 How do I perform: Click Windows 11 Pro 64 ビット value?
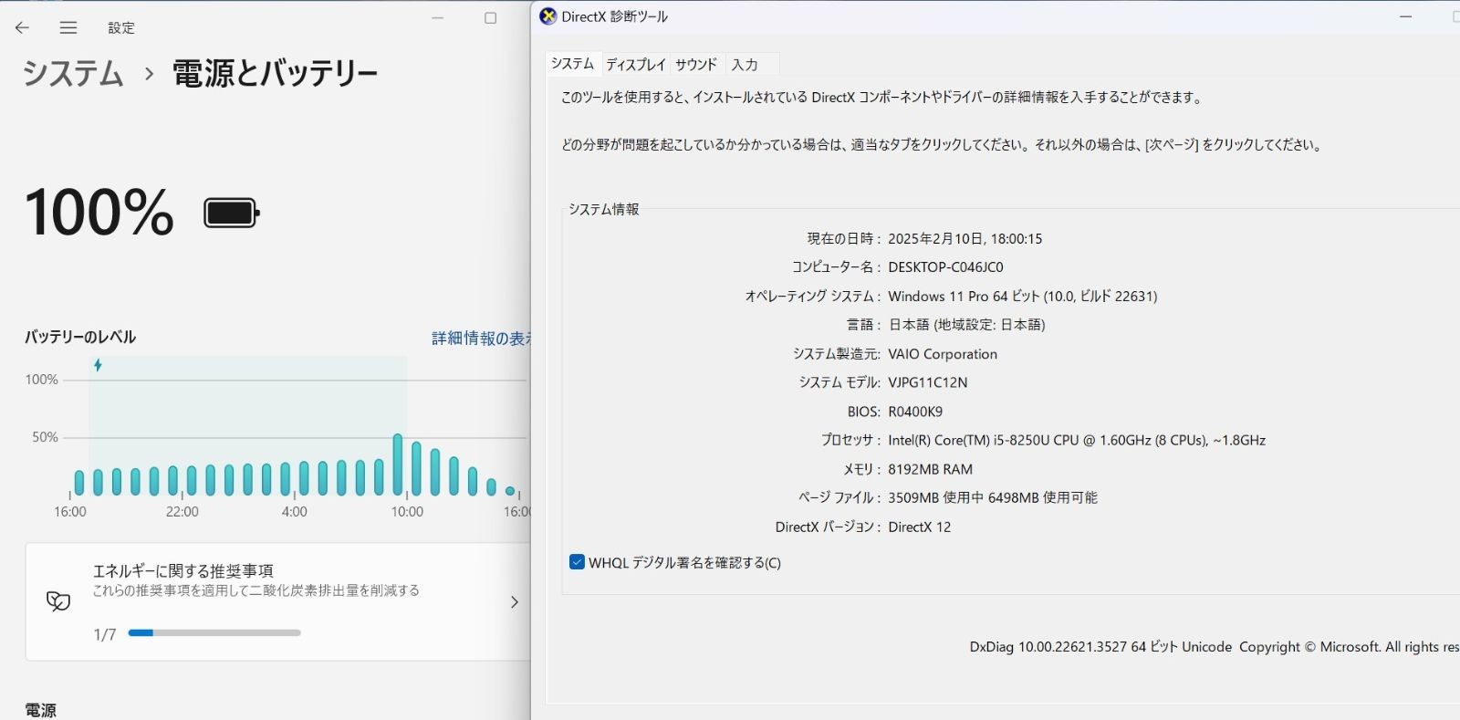[1022, 297]
